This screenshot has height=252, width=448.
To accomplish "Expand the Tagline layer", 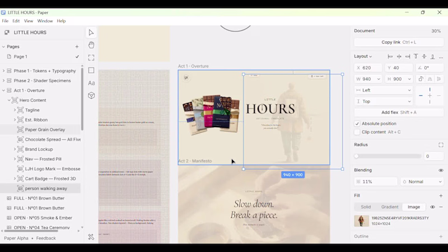I will click(x=15, y=110).
